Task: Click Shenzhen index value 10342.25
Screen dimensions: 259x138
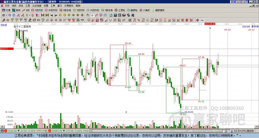Action: pos(56,131)
